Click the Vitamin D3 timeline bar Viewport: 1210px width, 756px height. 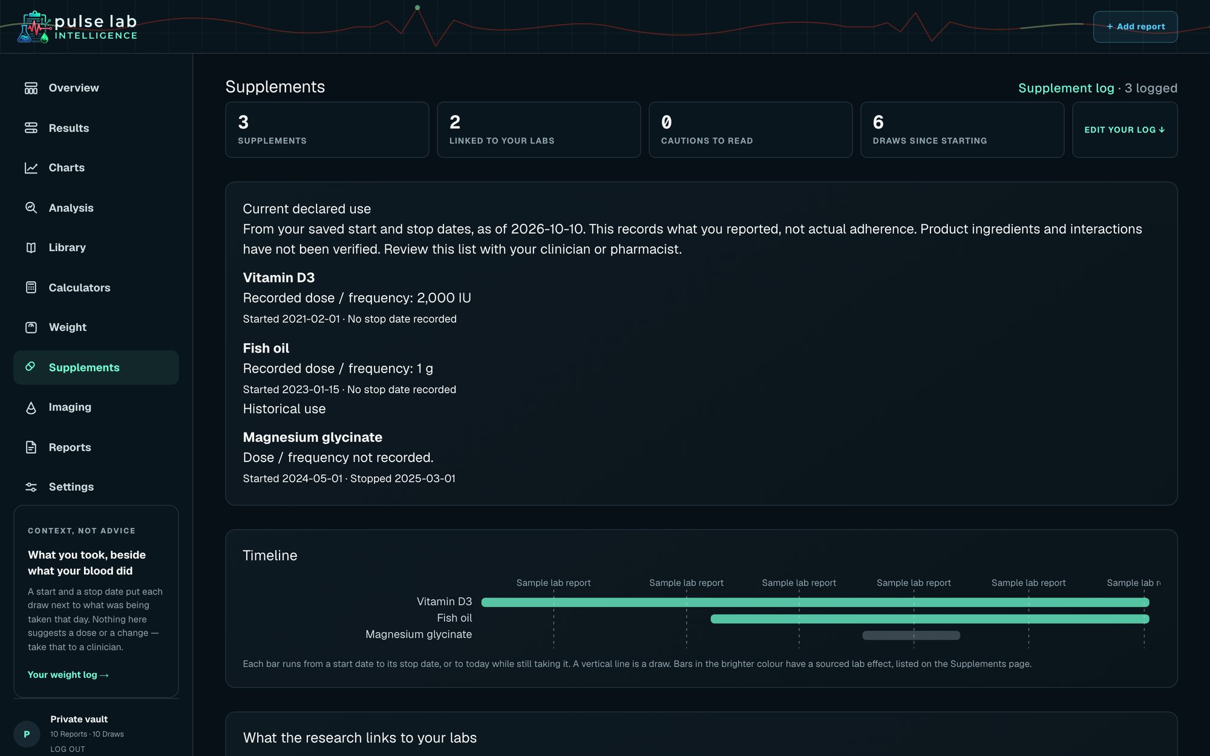coord(815,602)
